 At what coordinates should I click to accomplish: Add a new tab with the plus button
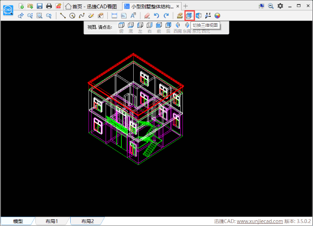[186, 6]
